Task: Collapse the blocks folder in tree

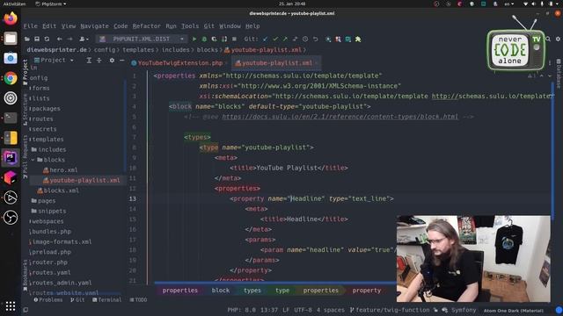Action: coord(33,160)
